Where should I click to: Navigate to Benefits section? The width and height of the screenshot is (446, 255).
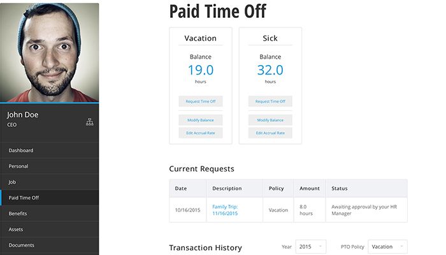(18, 214)
